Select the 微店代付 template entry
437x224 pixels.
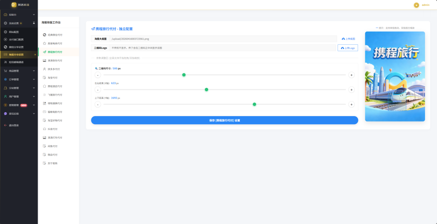[58, 155]
